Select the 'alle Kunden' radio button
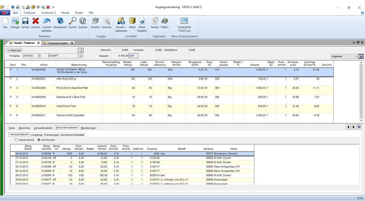This screenshot has width=365, height=201. [39, 140]
